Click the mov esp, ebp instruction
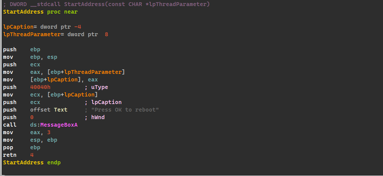Viewport: 383px width, 176px height. pyautogui.click(x=30, y=140)
